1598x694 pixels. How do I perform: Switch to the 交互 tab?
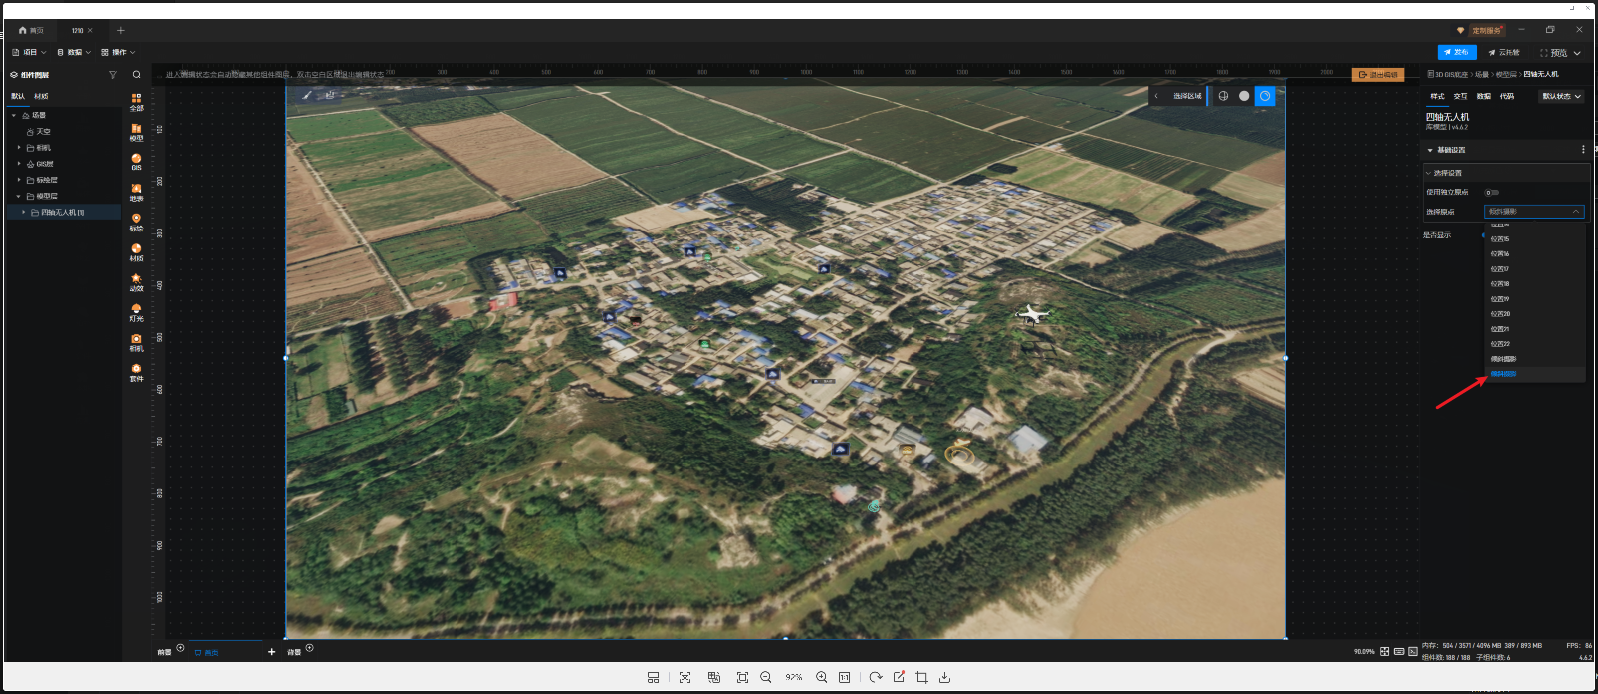1460,96
